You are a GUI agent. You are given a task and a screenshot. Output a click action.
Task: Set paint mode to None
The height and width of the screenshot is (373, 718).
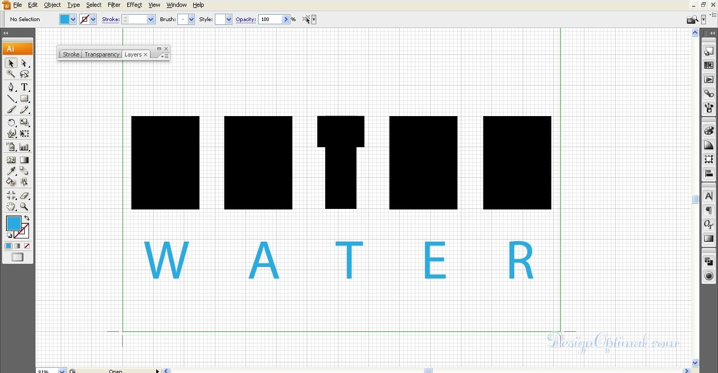coord(27,246)
